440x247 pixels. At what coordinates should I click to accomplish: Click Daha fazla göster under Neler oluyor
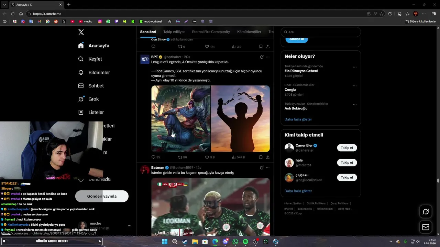[298, 119]
